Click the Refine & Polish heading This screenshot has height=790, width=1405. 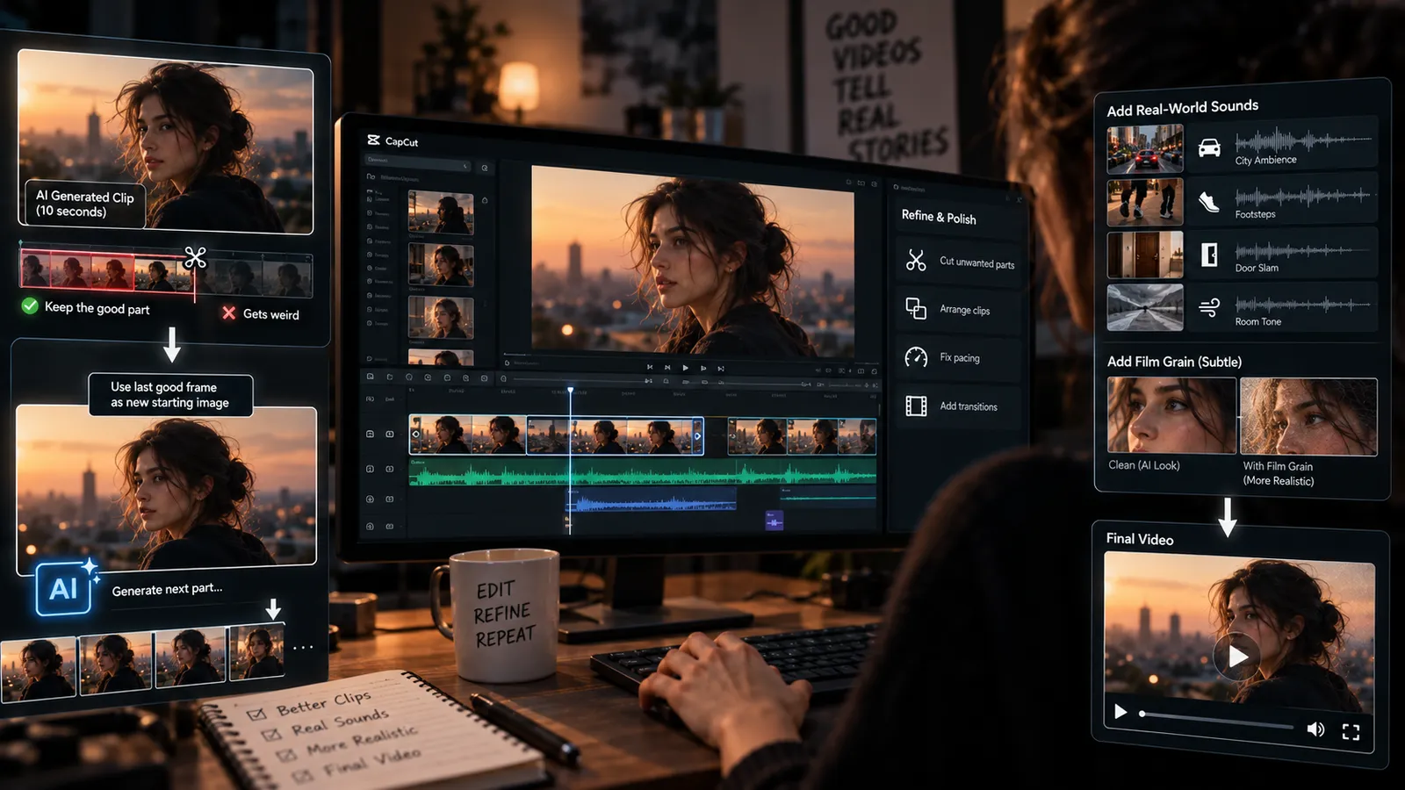(939, 216)
